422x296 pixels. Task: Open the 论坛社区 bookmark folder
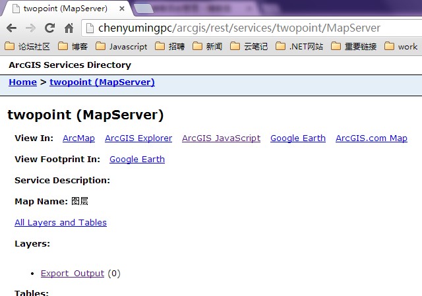tap(28, 47)
